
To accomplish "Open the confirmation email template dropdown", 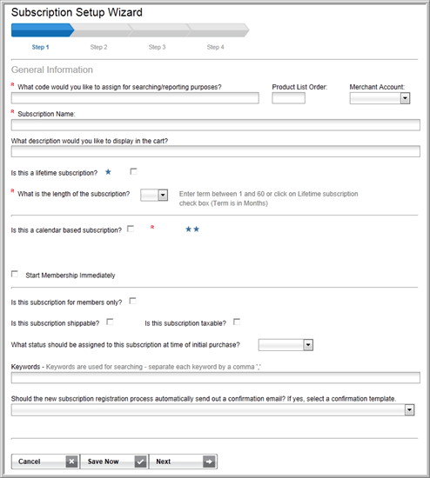I will point(213,410).
